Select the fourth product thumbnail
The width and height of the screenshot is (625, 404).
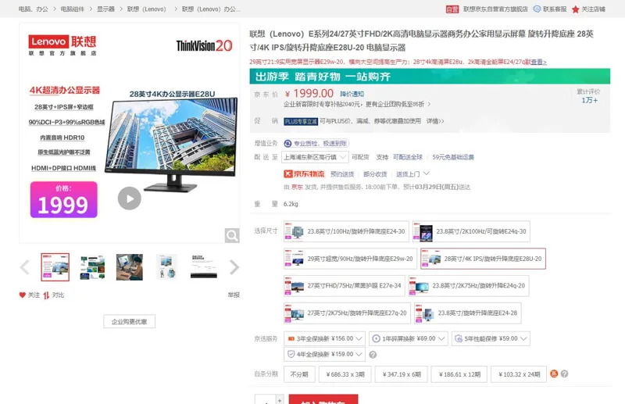click(x=166, y=266)
